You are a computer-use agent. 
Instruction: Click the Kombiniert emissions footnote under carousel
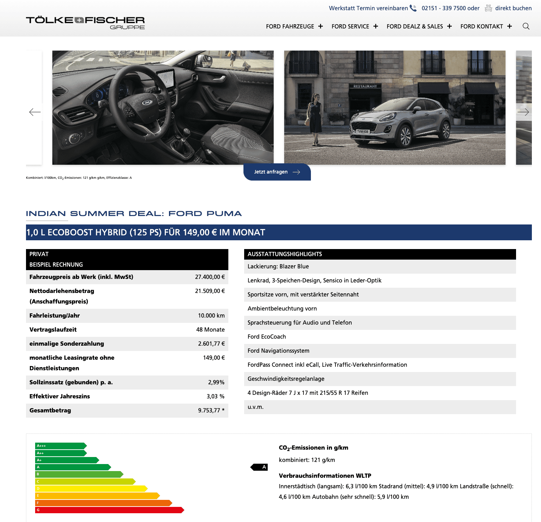79,178
